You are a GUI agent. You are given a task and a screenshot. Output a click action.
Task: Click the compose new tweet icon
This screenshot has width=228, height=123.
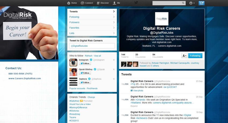pos(201,3)
